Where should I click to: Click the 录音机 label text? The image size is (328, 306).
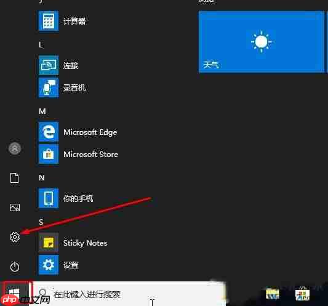(74, 87)
